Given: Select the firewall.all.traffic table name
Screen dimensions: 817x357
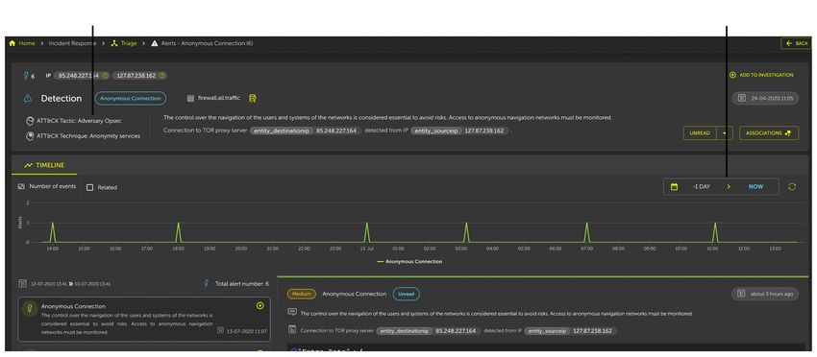Looking at the screenshot, I should (x=219, y=98).
